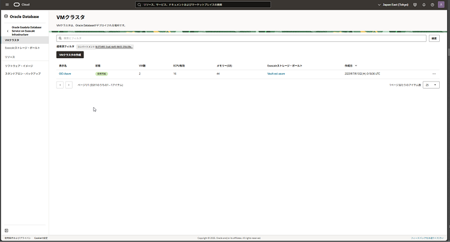Open the items per page dropdown

click(x=431, y=85)
